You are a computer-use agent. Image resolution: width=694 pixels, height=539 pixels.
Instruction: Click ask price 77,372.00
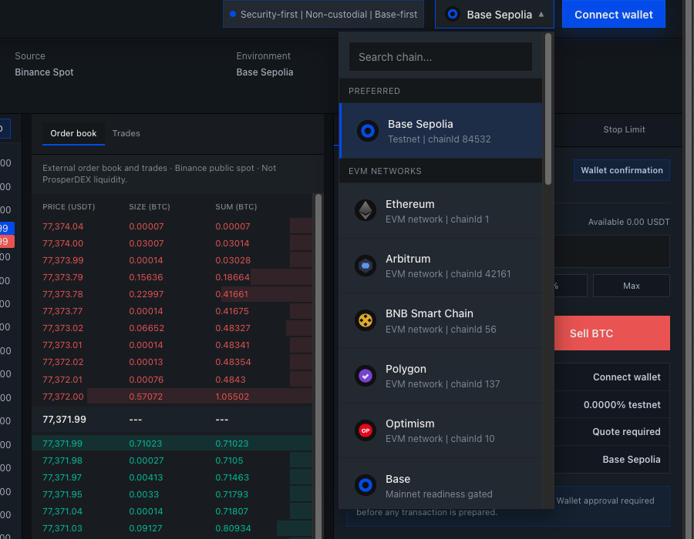pyautogui.click(x=63, y=397)
